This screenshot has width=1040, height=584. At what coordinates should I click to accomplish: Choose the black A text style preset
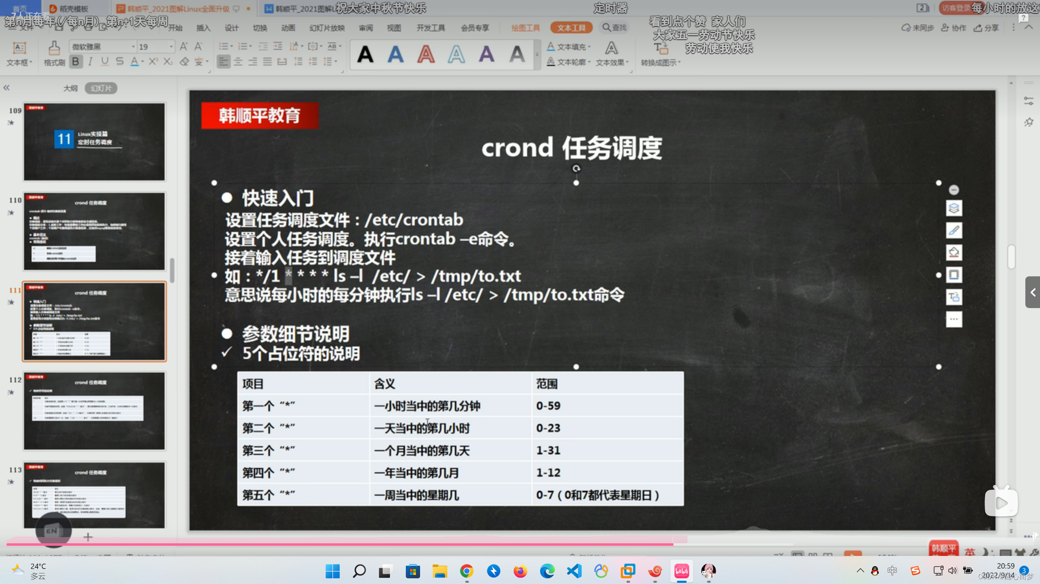(365, 54)
